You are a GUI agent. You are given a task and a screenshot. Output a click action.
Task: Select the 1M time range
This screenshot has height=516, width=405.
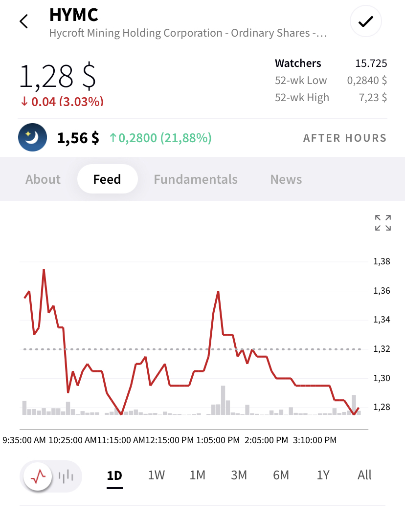point(198,475)
